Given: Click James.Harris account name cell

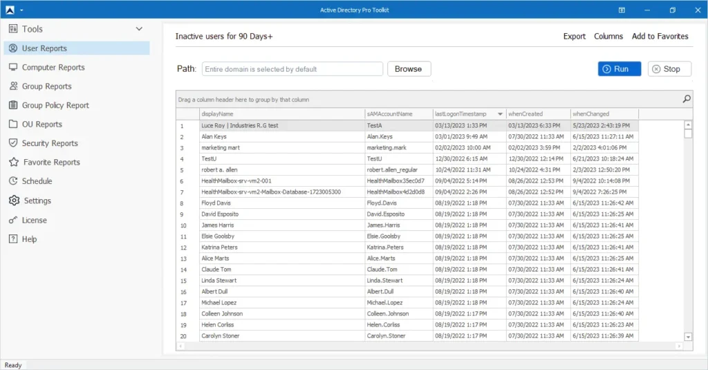Looking at the screenshot, I should (398, 225).
